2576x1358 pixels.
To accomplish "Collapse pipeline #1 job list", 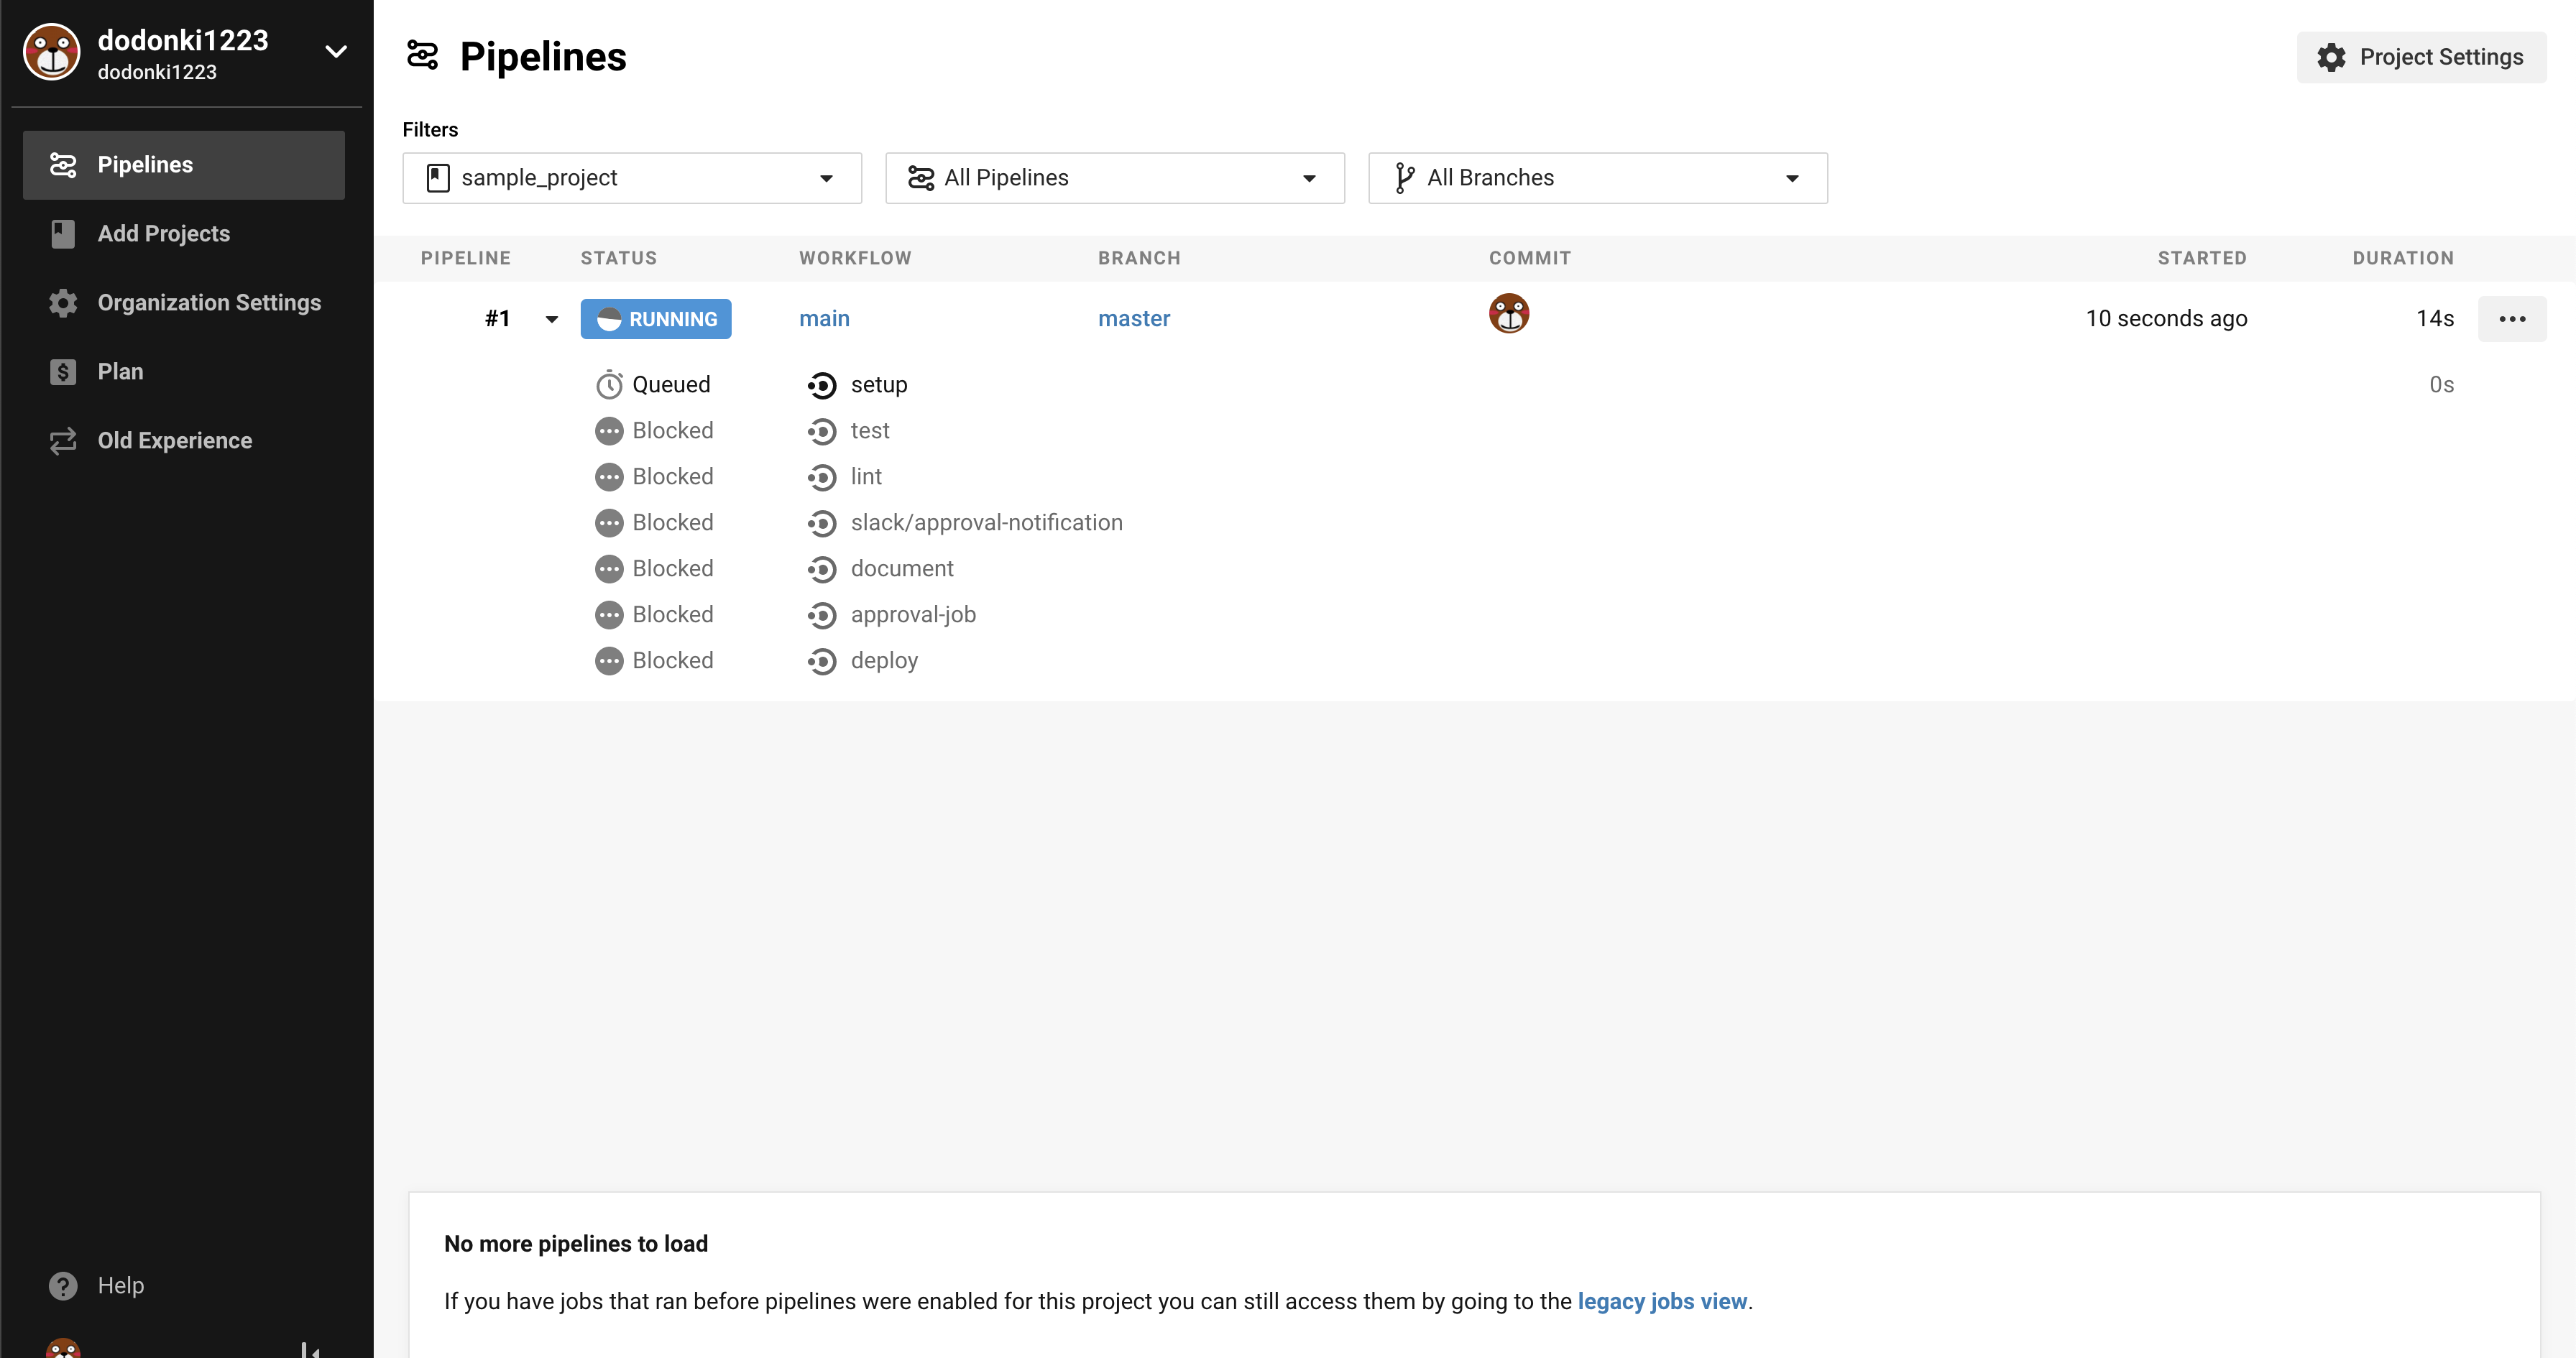I will point(551,319).
